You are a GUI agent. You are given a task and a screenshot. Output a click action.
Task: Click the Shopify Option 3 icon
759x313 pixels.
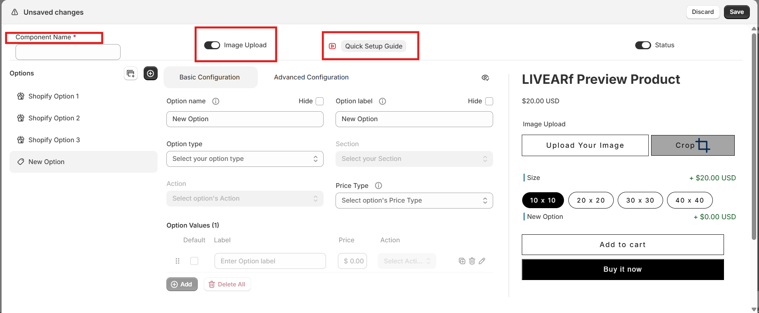tap(21, 140)
